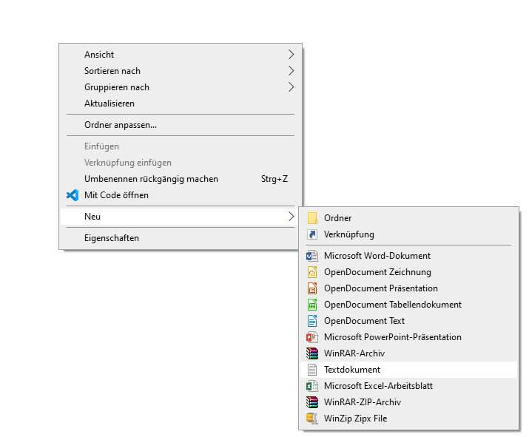Create a Microsoft Word-Dokument

pyautogui.click(x=408, y=256)
